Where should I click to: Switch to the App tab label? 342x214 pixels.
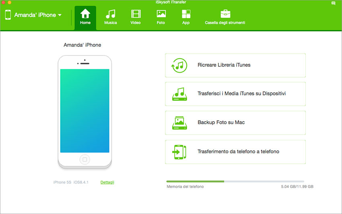[x=186, y=23]
